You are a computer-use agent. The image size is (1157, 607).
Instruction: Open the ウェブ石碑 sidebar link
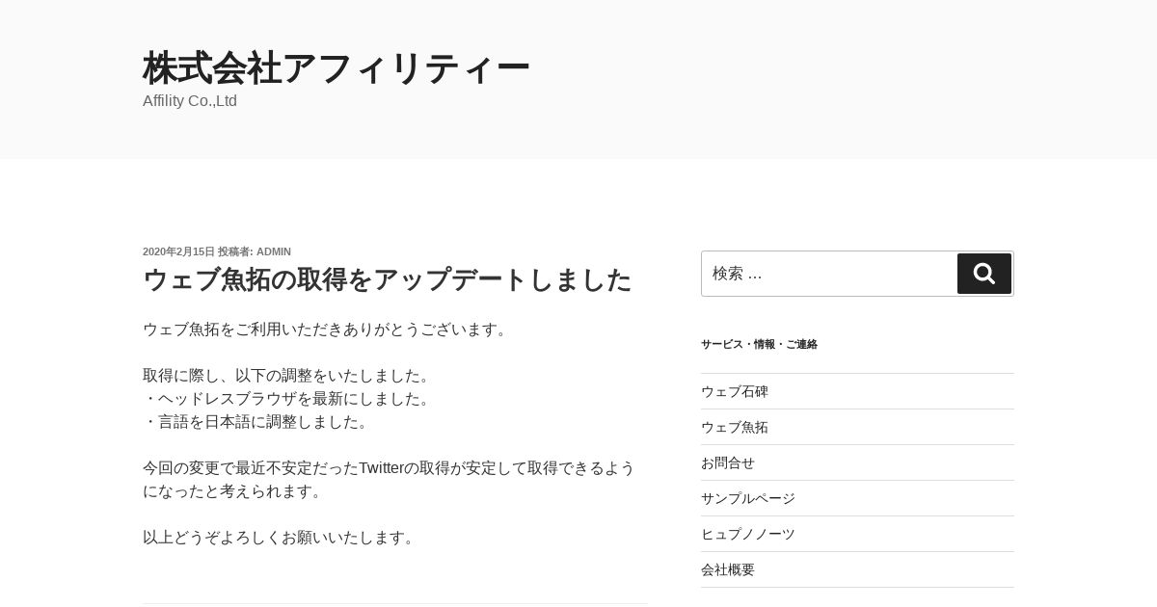[735, 391]
